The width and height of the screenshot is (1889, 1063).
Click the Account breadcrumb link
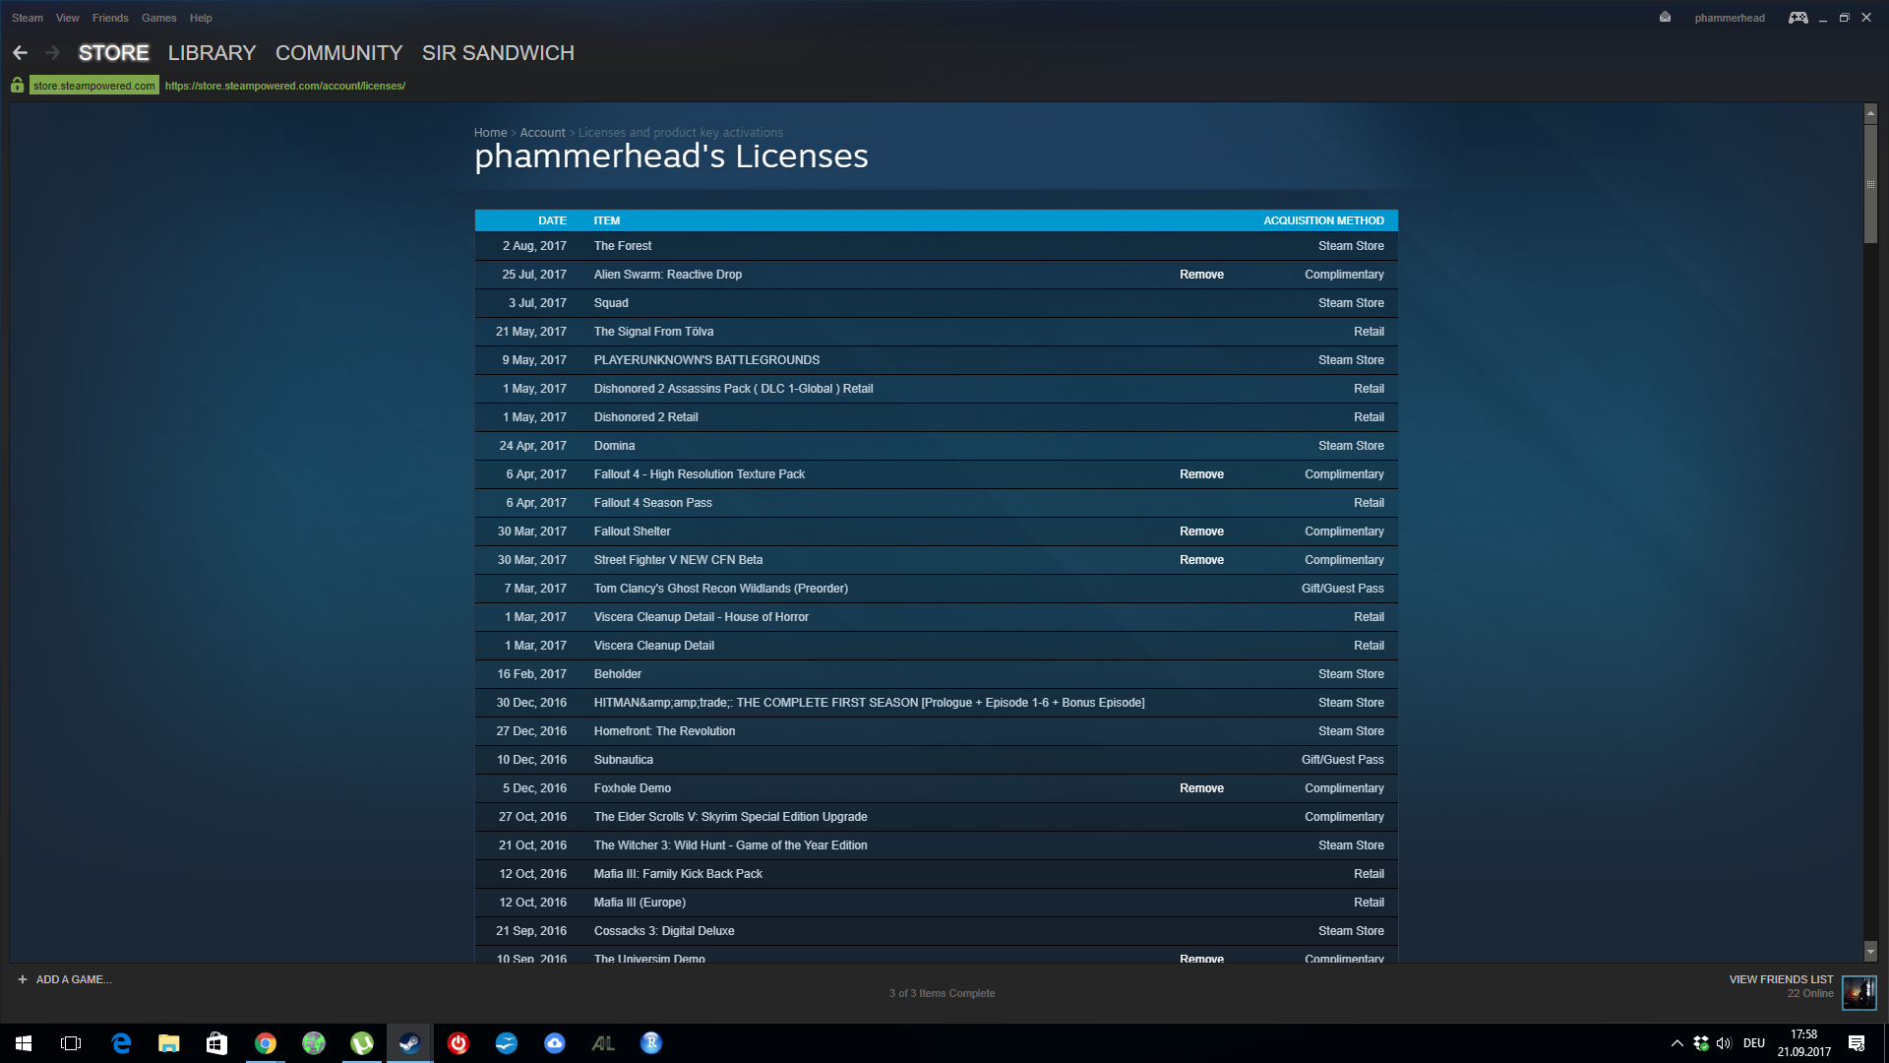[542, 133]
